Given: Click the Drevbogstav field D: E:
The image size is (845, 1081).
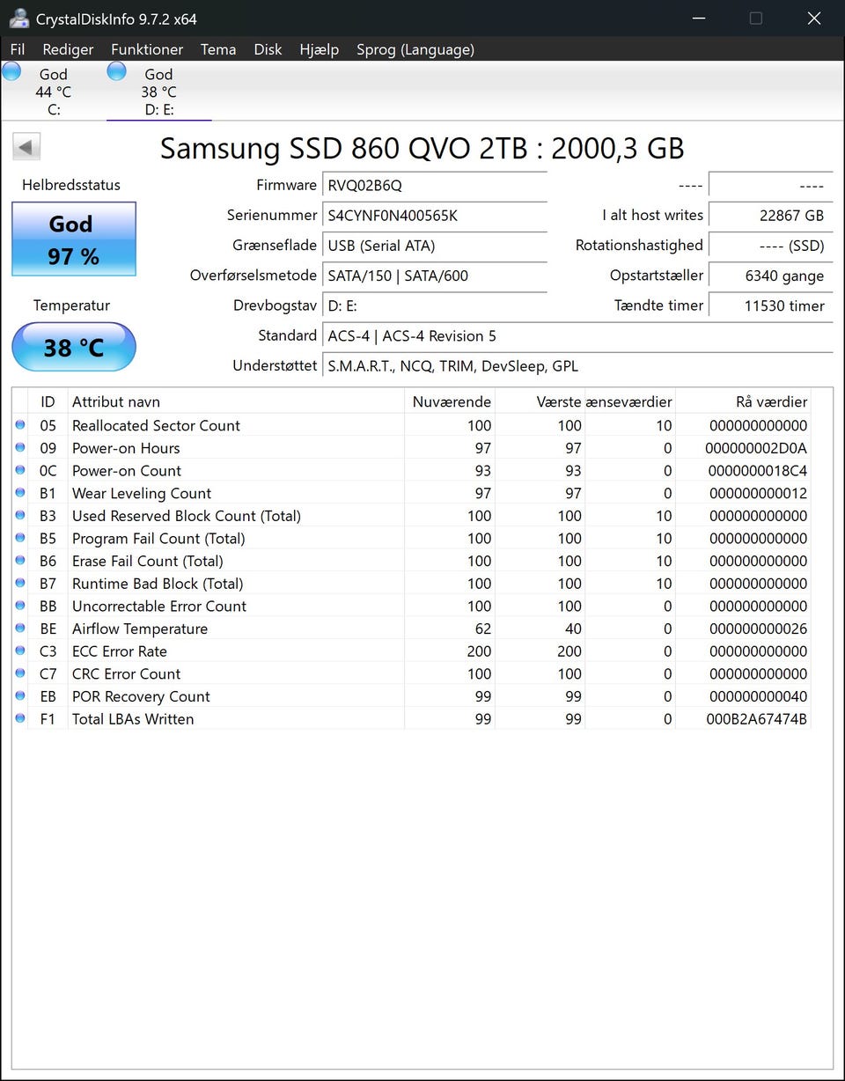Looking at the screenshot, I should [x=435, y=305].
